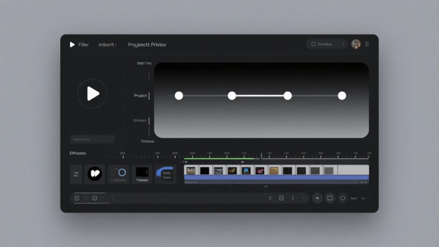
Task: Click the green progress bar on timeline
Action: 219,159
